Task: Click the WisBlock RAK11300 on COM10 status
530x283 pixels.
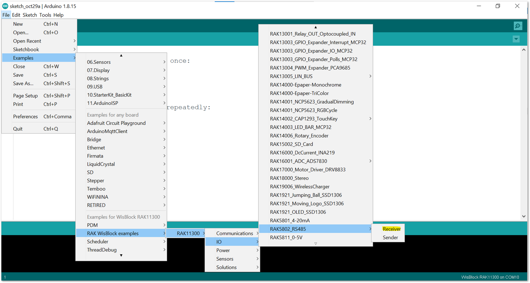Action: [x=490, y=277]
